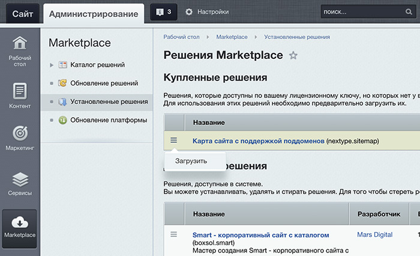Click the Настройки gear icon

(189, 12)
